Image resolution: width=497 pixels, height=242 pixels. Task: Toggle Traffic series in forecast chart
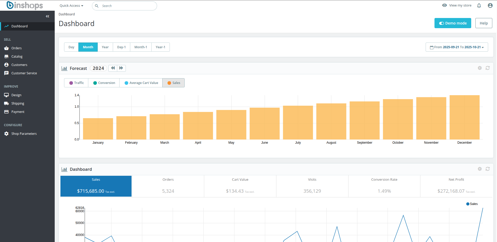pyautogui.click(x=76, y=83)
